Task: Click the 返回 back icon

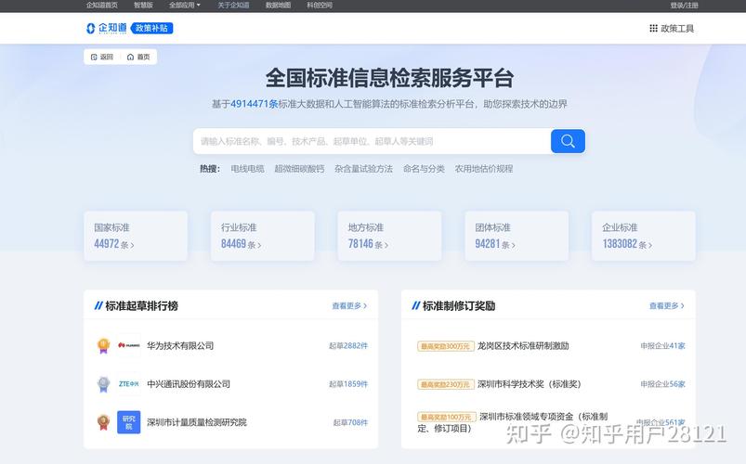Action: (94, 57)
